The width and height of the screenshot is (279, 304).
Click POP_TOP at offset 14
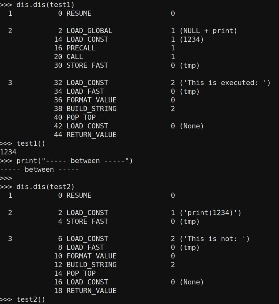pyautogui.click(x=81, y=274)
